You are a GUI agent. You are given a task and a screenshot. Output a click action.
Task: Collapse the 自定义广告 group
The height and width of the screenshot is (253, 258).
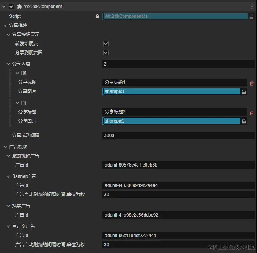(x=8, y=226)
